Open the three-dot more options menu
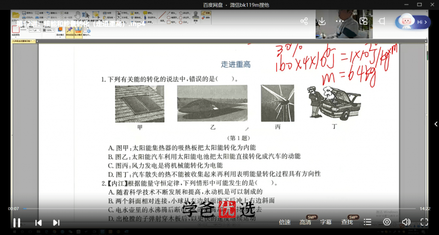Image resolution: width=439 pixels, height=235 pixels. click(x=340, y=21)
